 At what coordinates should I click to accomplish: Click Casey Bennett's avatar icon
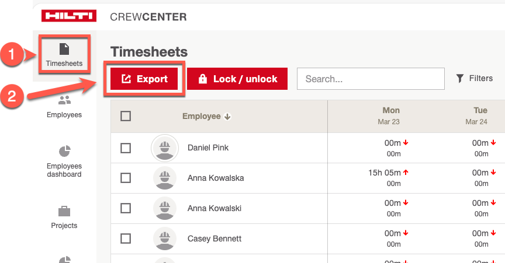(165, 239)
